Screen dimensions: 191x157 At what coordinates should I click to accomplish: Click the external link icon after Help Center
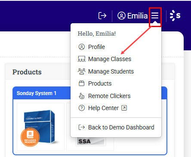tap(124, 108)
